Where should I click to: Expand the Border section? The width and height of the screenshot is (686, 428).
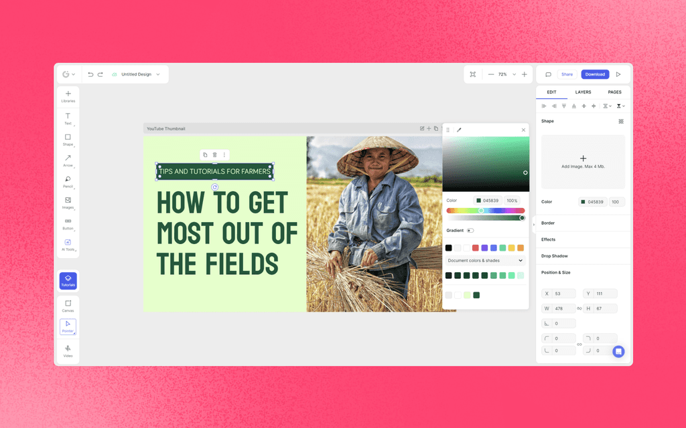click(547, 223)
